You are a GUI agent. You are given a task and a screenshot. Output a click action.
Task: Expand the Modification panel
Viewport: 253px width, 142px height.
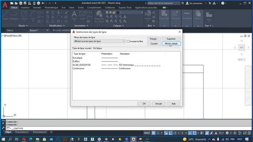tap(57, 26)
